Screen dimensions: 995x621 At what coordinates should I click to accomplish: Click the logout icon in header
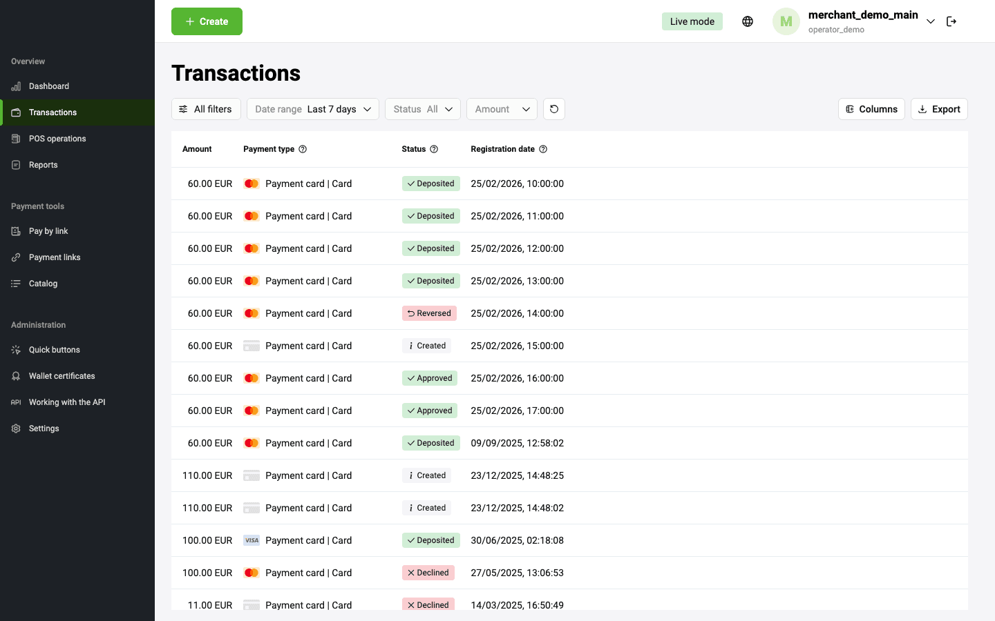click(x=951, y=21)
